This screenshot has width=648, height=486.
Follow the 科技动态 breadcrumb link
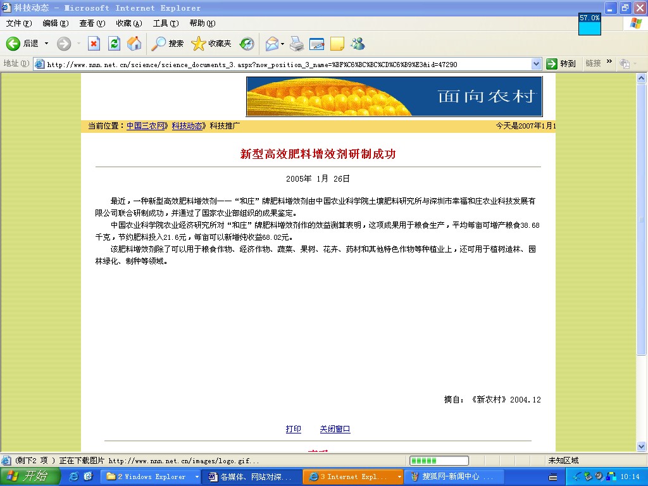pyautogui.click(x=189, y=126)
